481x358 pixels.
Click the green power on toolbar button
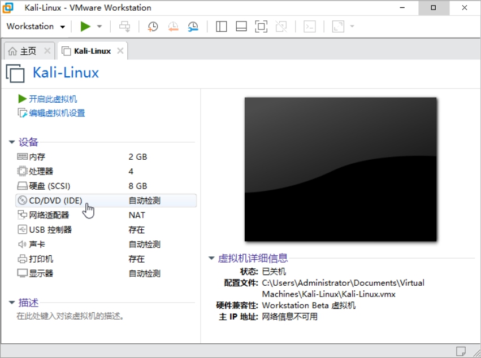(x=85, y=27)
